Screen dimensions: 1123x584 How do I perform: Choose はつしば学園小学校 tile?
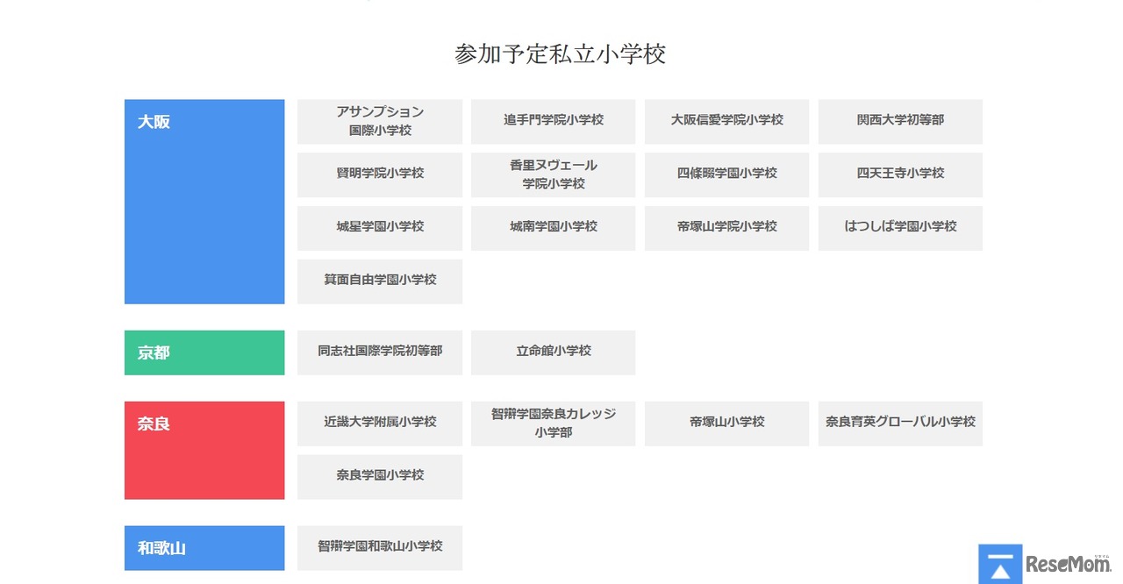coord(900,228)
